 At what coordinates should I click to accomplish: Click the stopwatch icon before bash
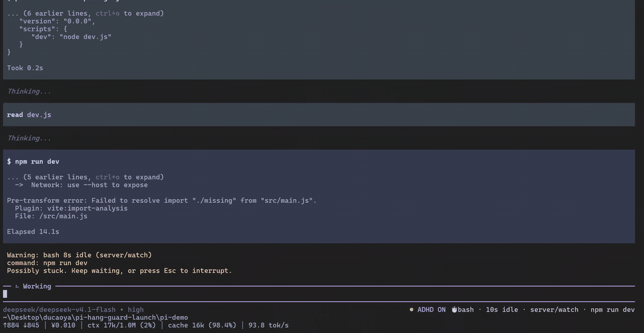(x=454, y=310)
